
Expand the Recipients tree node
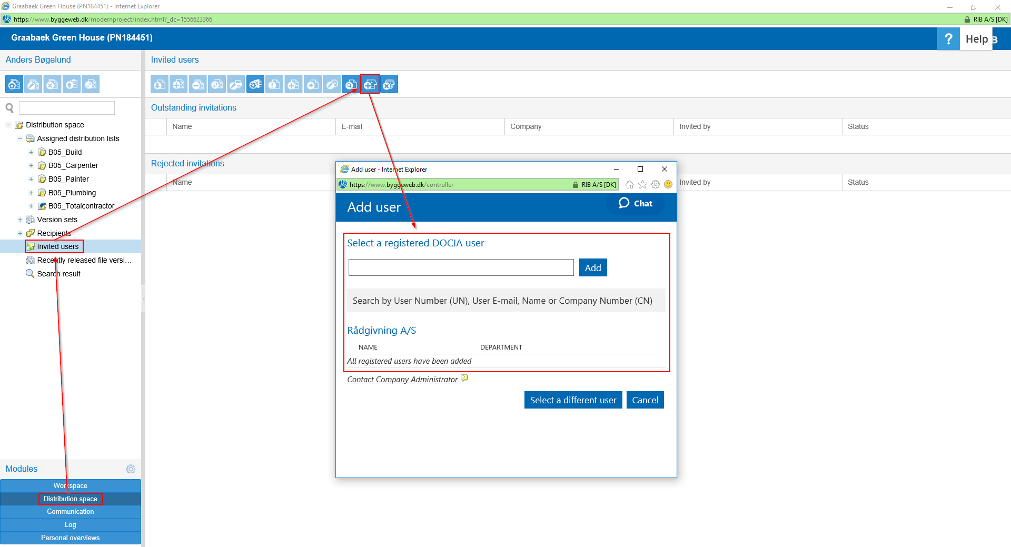[20, 233]
